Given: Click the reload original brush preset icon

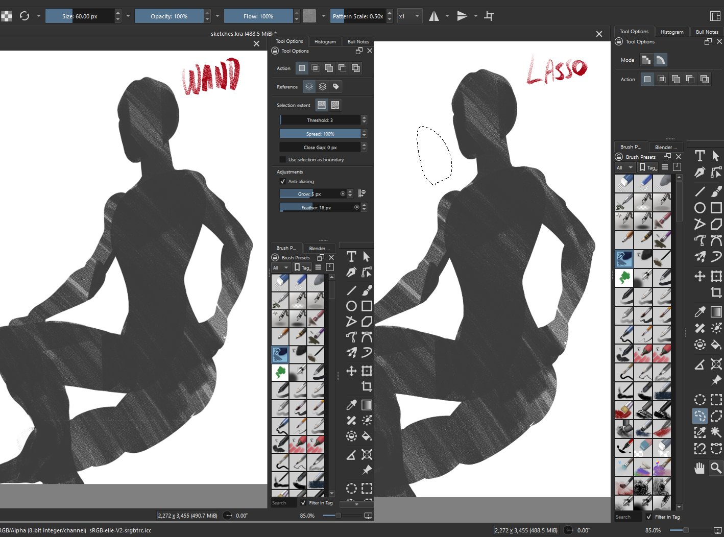Looking at the screenshot, I should pyautogui.click(x=24, y=16).
